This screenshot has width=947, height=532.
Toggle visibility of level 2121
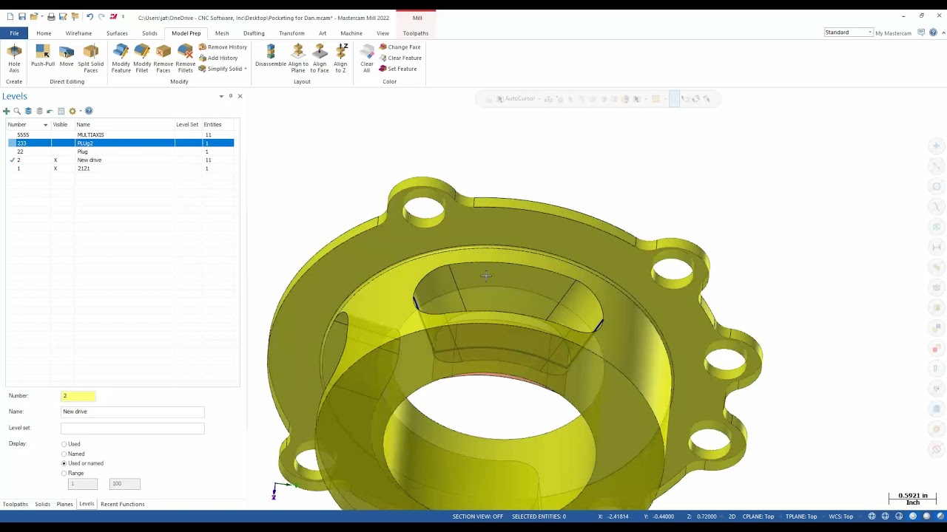click(x=55, y=168)
